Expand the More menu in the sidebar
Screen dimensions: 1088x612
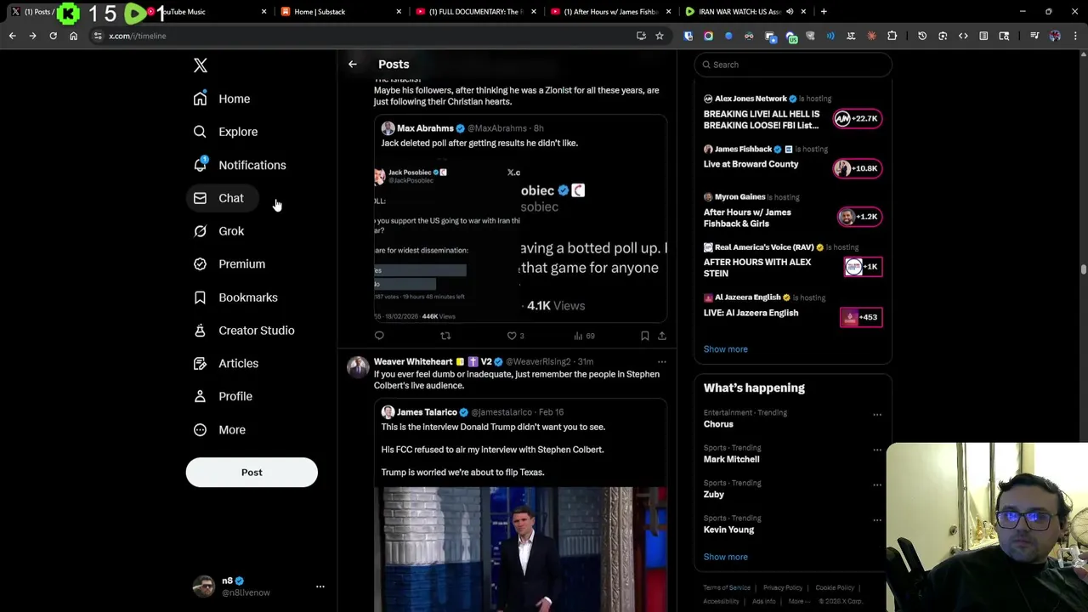pyautogui.click(x=219, y=430)
